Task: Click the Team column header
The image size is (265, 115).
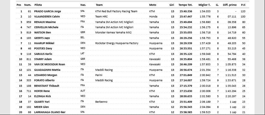Action: pyautogui.click(x=99, y=5)
